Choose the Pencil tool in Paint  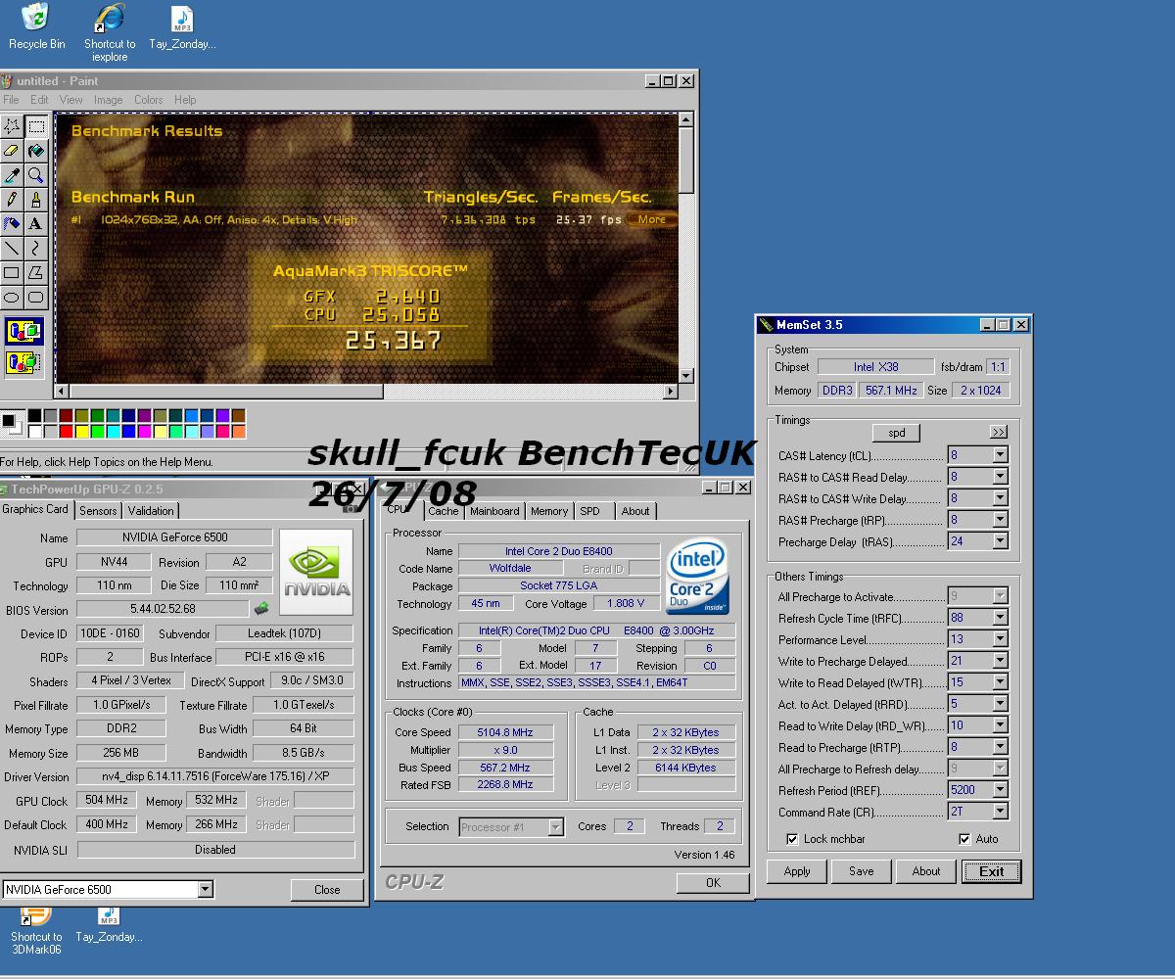[x=12, y=200]
